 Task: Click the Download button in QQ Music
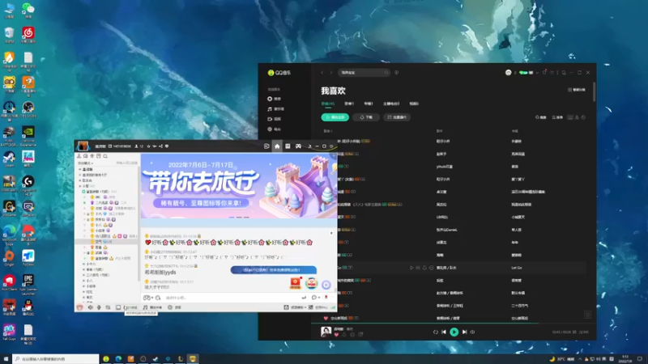[366, 117]
